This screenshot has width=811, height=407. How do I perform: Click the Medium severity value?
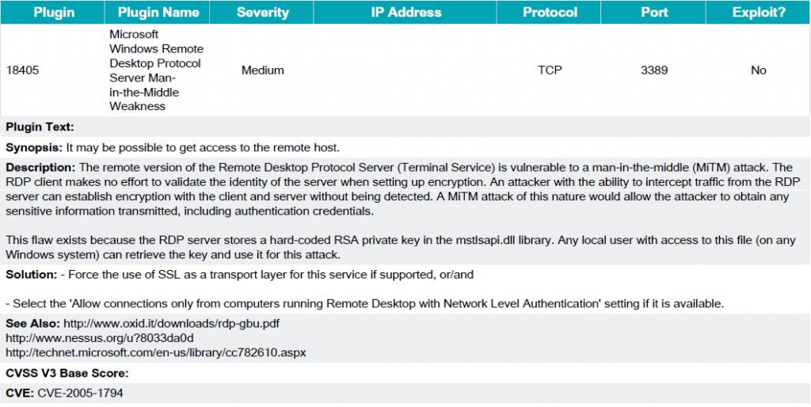point(263,70)
